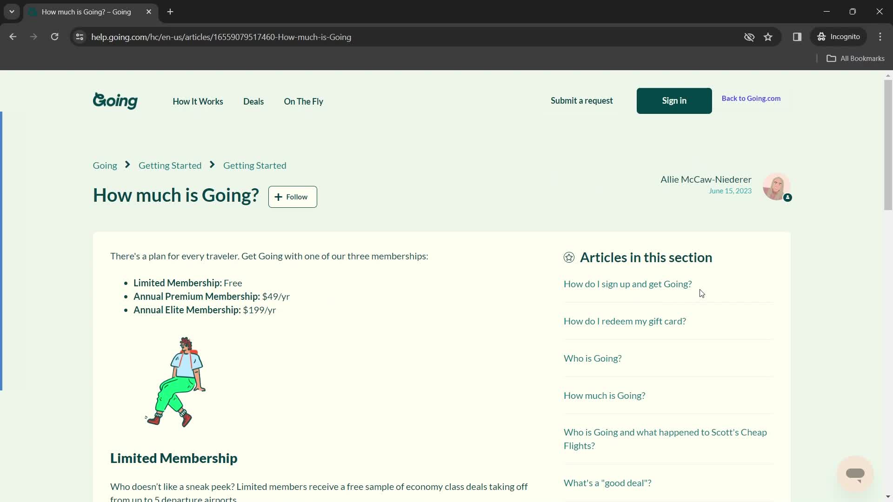893x502 pixels.
Task: Click the Articles section star icon
Action: pos(569,258)
